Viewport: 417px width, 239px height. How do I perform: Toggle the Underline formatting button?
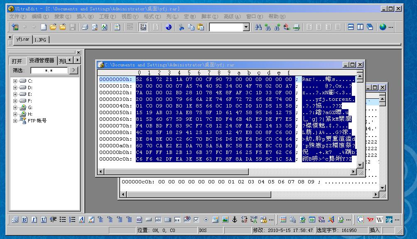44,219
